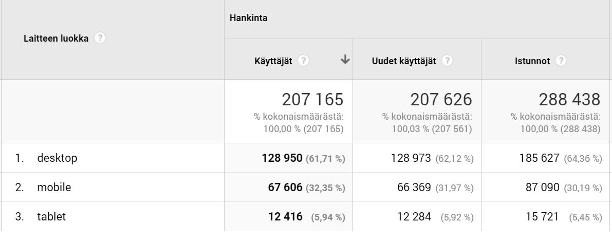Sort by Käyttäjät column header
Viewport: 612px width, 241px height.
click(x=273, y=61)
